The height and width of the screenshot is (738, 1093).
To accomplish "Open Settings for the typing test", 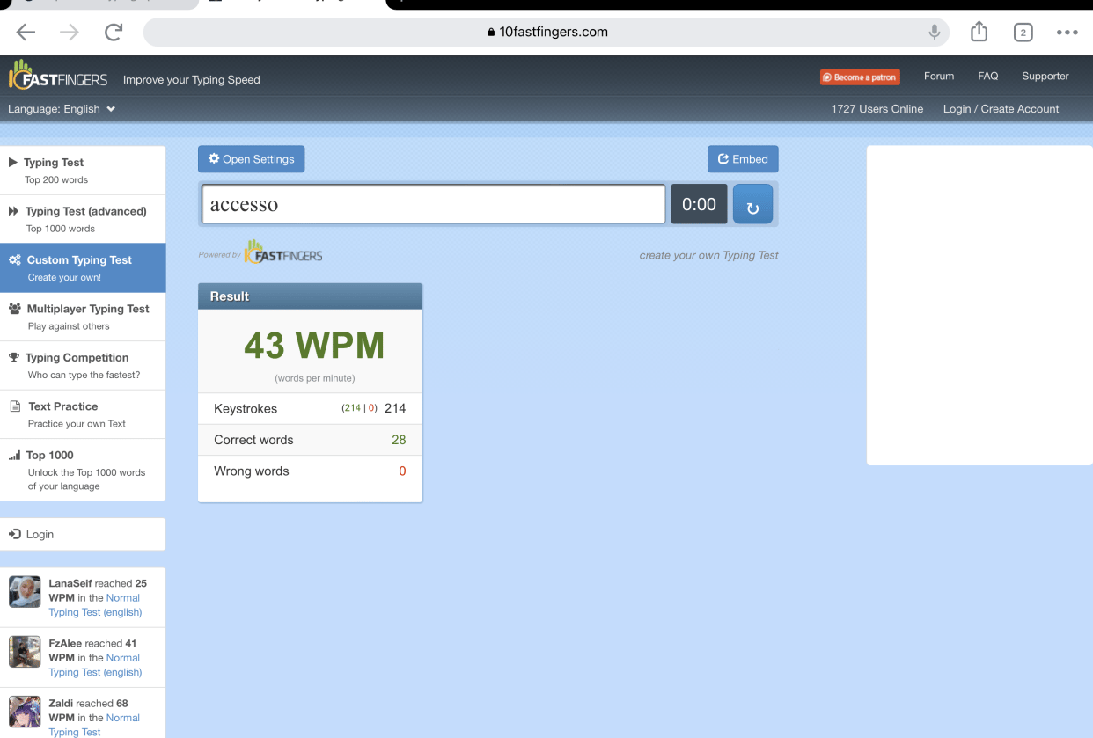I will click(x=251, y=159).
